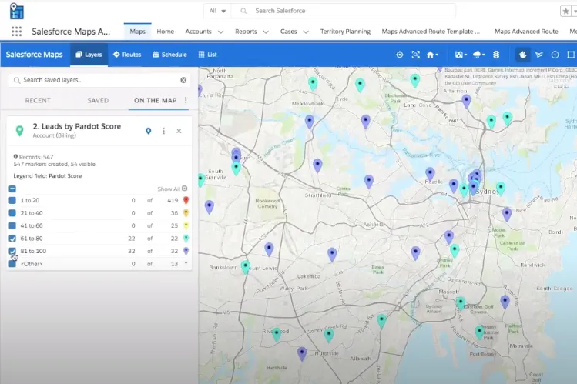
Task: Open the weather layer dropdown arrow
Action: pos(483,55)
